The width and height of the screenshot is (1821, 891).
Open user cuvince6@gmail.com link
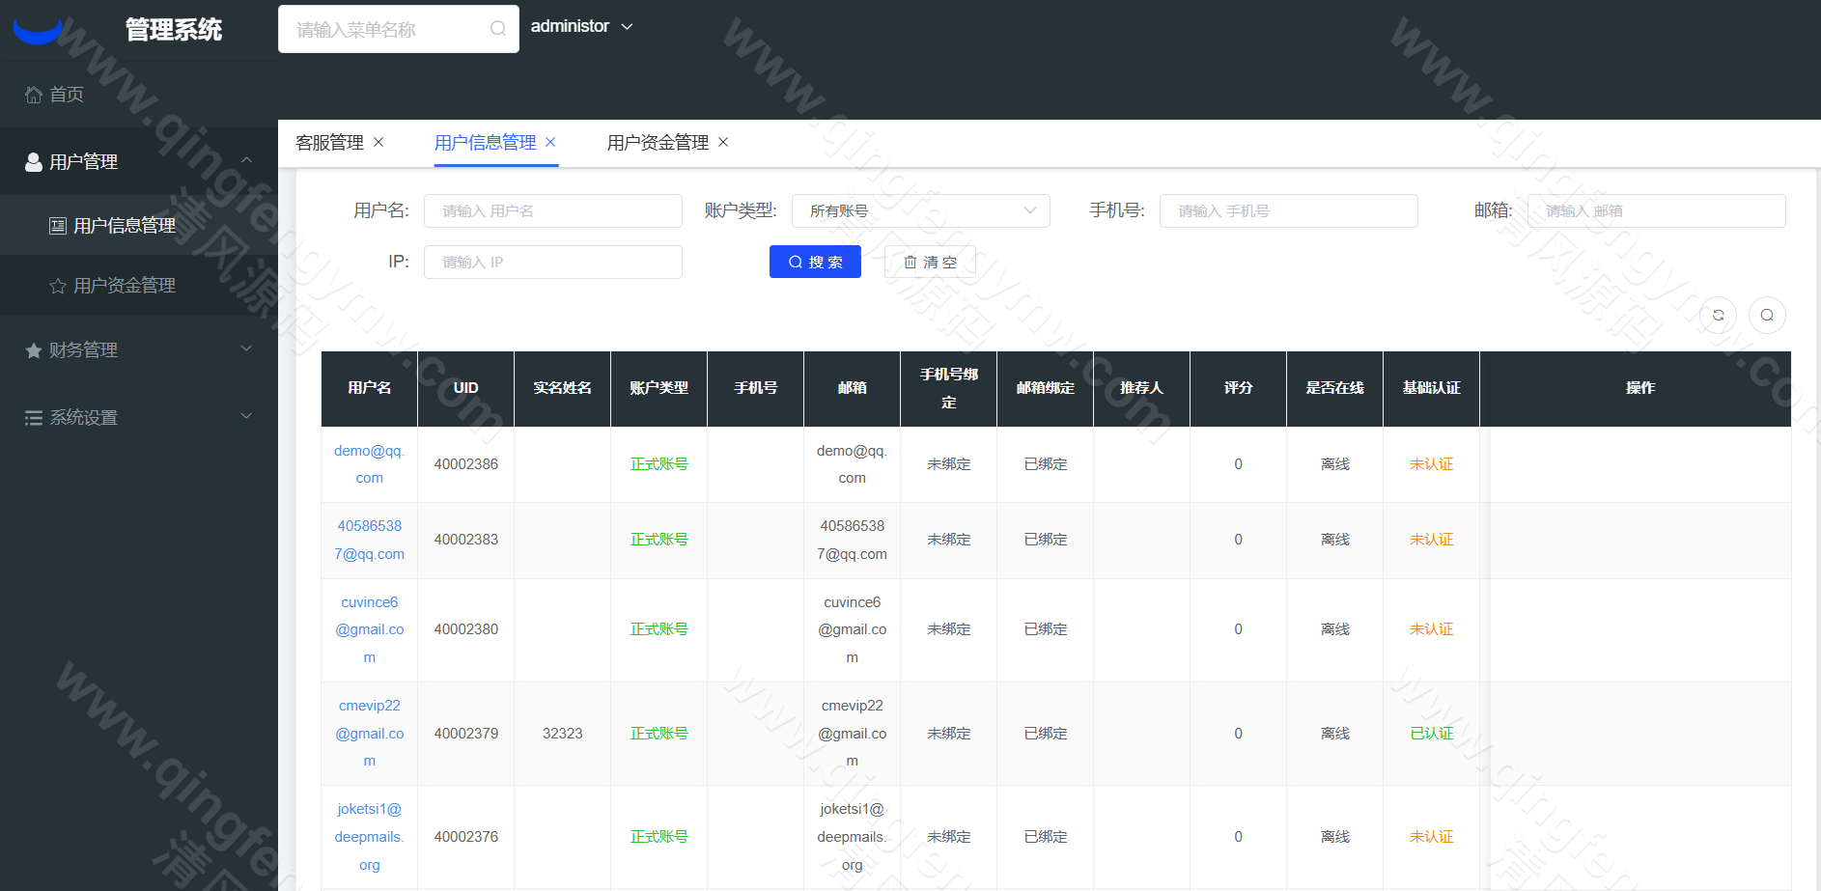(x=370, y=629)
